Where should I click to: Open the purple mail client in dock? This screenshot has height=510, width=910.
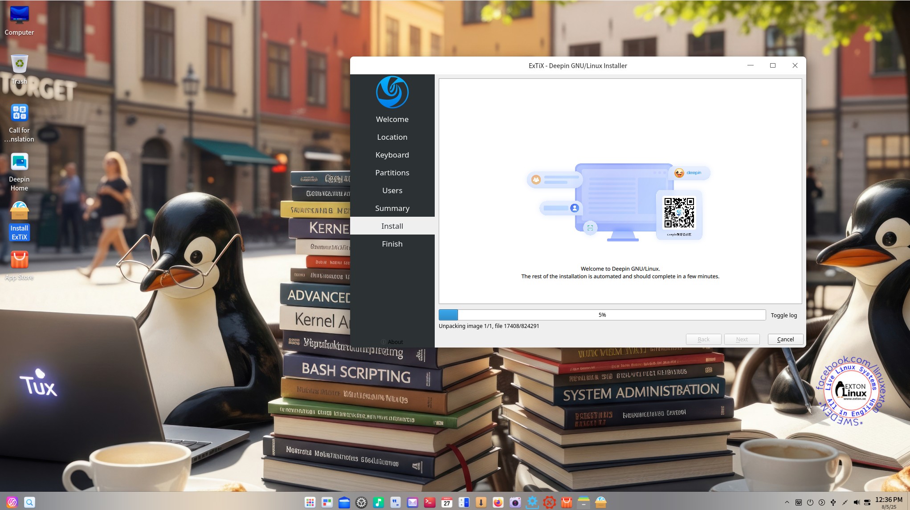(412, 502)
